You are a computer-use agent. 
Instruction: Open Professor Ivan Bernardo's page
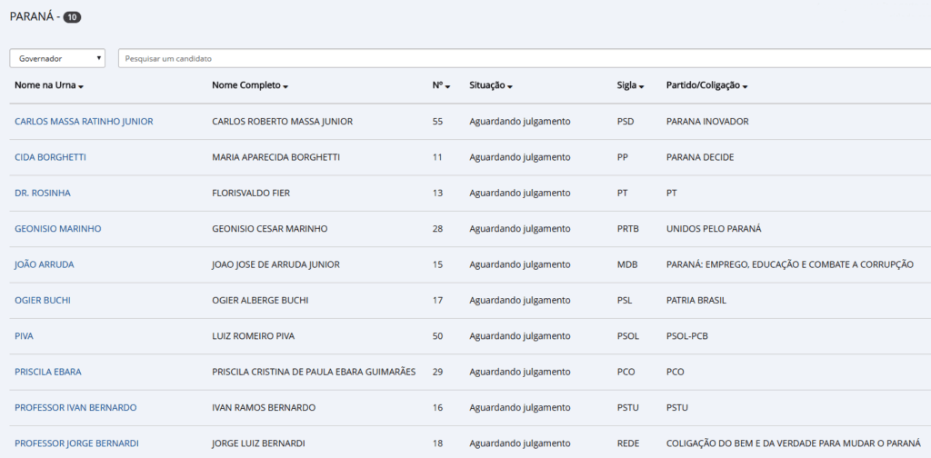tap(75, 407)
